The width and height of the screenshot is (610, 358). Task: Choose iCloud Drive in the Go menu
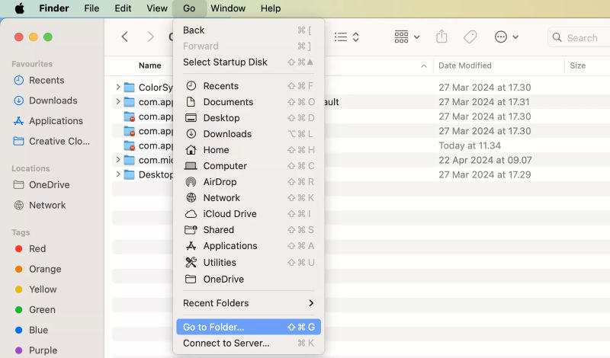click(x=249, y=213)
